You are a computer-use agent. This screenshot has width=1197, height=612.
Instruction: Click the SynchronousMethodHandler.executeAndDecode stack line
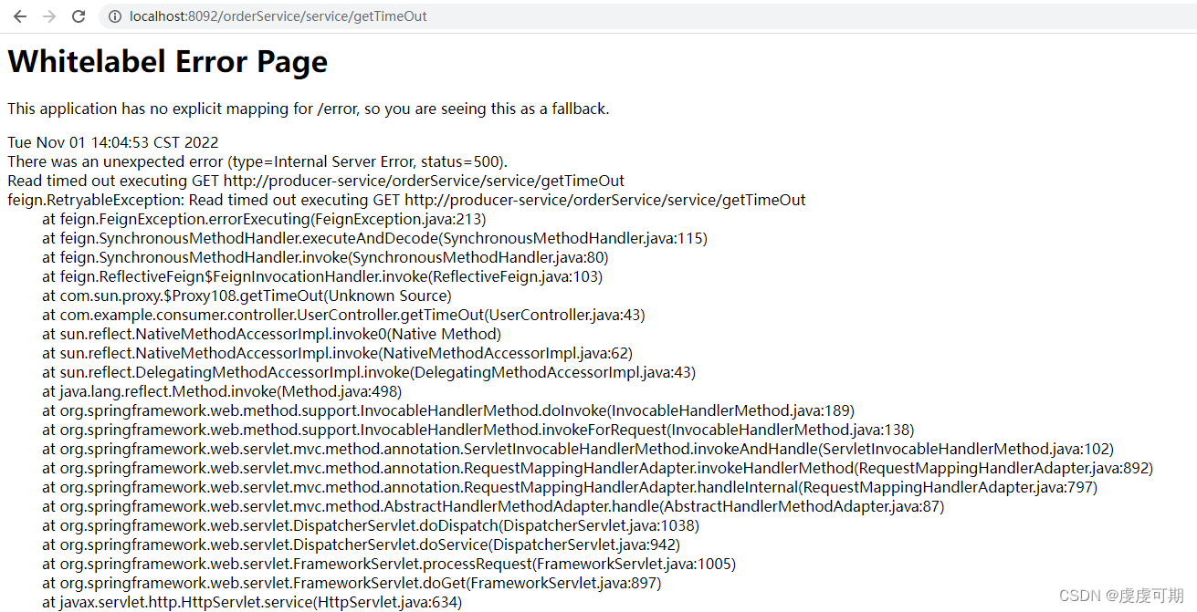[x=374, y=238]
